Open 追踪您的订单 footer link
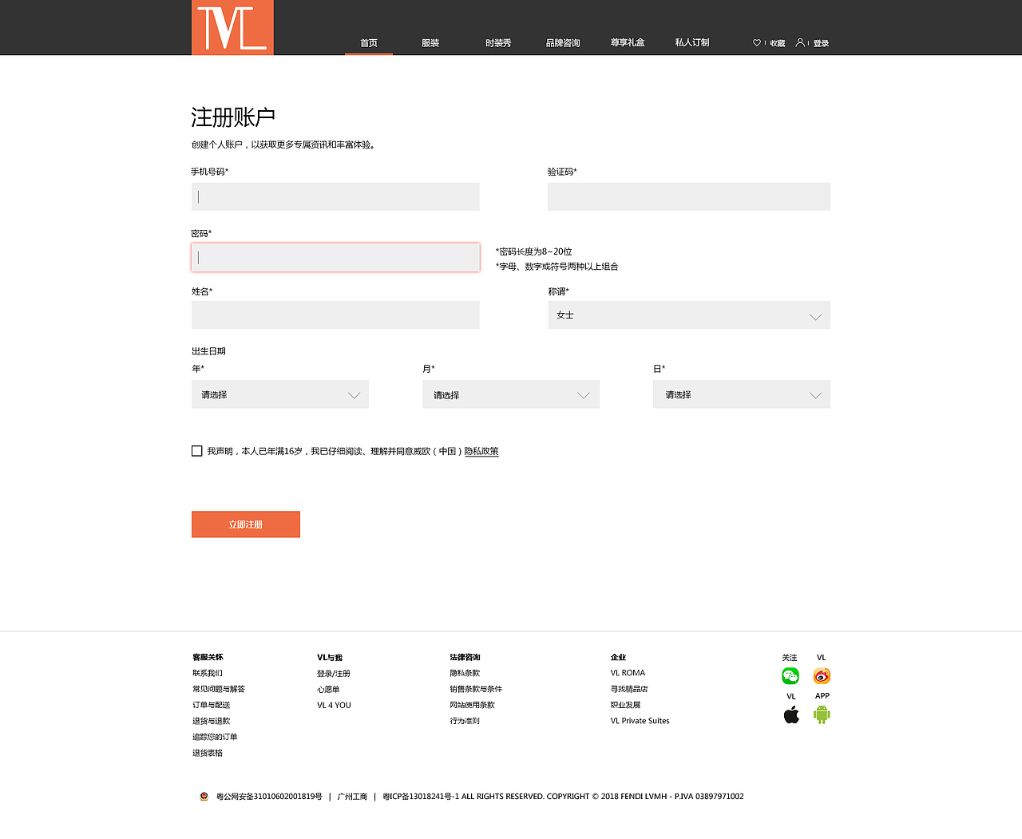 click(x=215, y=737)
